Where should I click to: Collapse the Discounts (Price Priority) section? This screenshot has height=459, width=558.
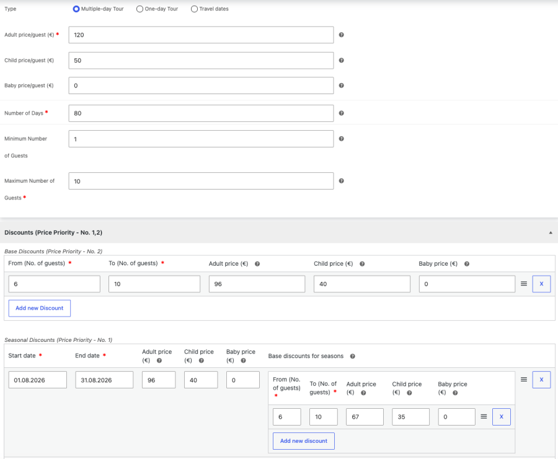pos(551,232)
